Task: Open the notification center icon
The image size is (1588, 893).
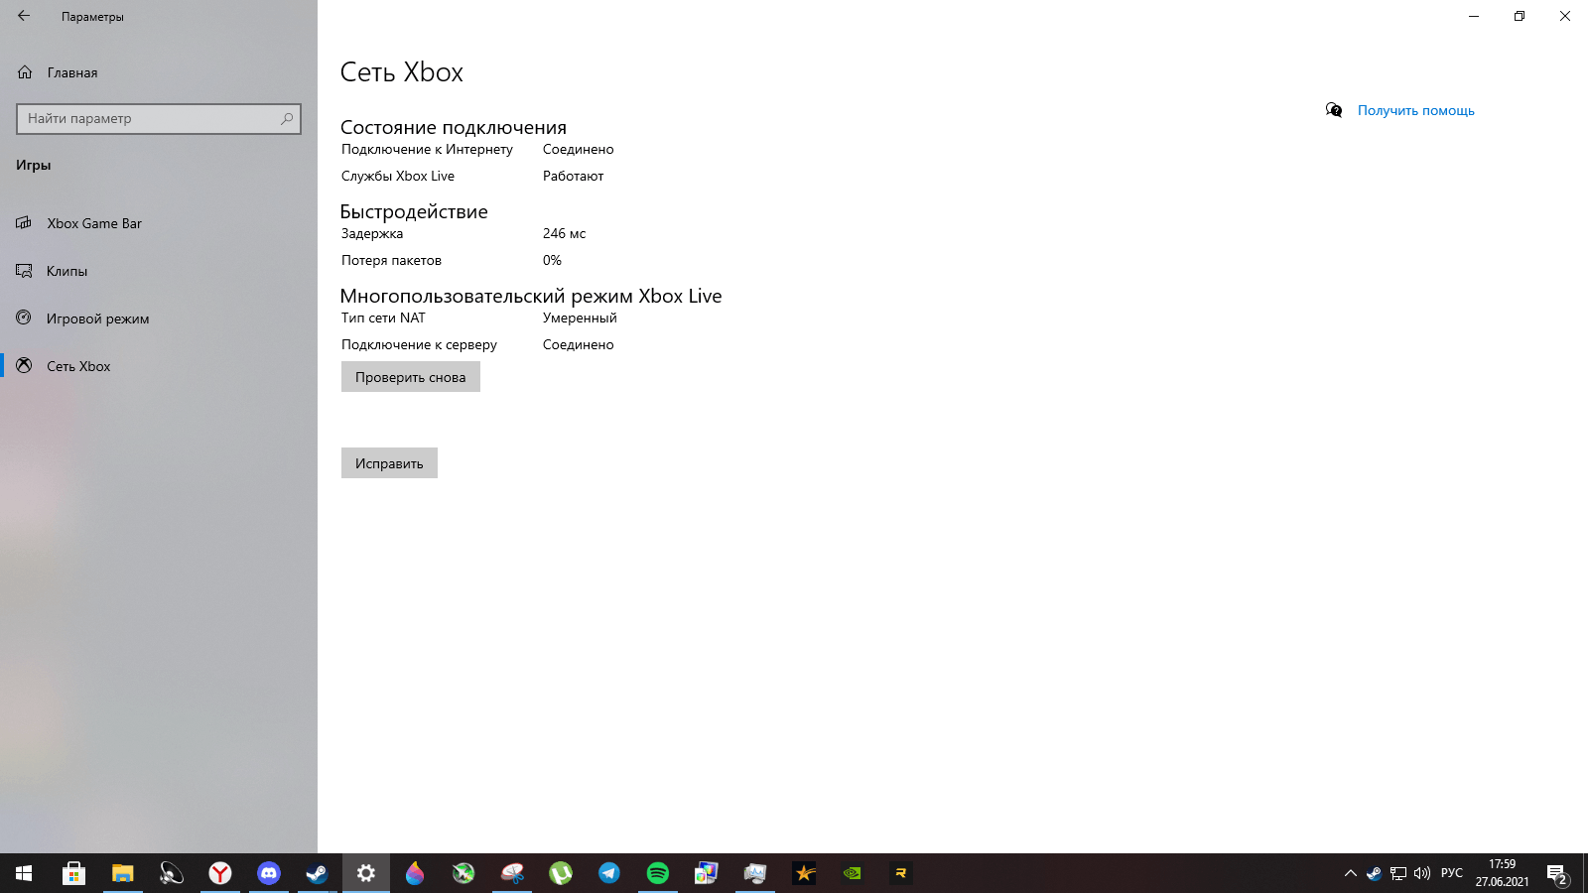Action: pos(1557,873)
